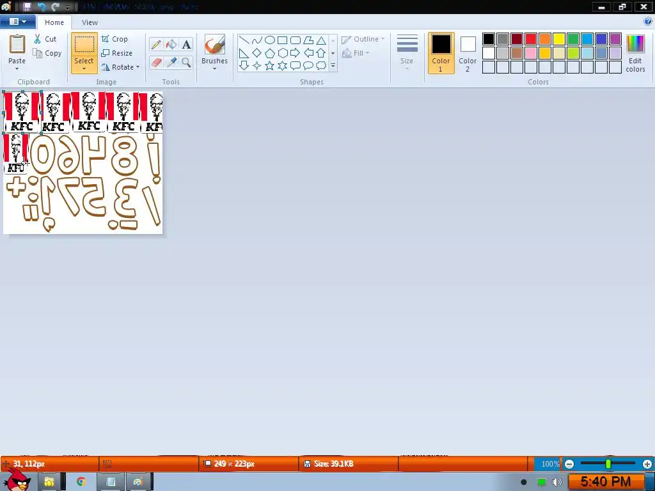Open the Paint Help icon

click(x=648, y=22)
